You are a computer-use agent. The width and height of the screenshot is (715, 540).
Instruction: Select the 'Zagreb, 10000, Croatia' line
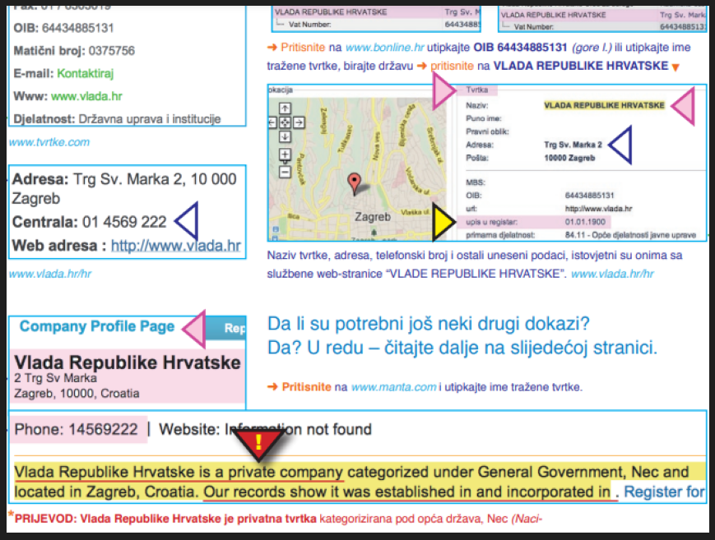pyautogui.click(x=77, y=393)
